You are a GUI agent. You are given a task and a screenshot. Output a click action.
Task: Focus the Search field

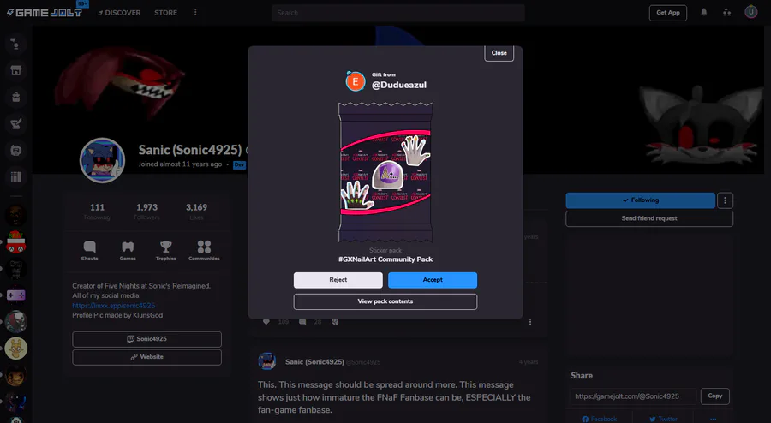(398, 13)
